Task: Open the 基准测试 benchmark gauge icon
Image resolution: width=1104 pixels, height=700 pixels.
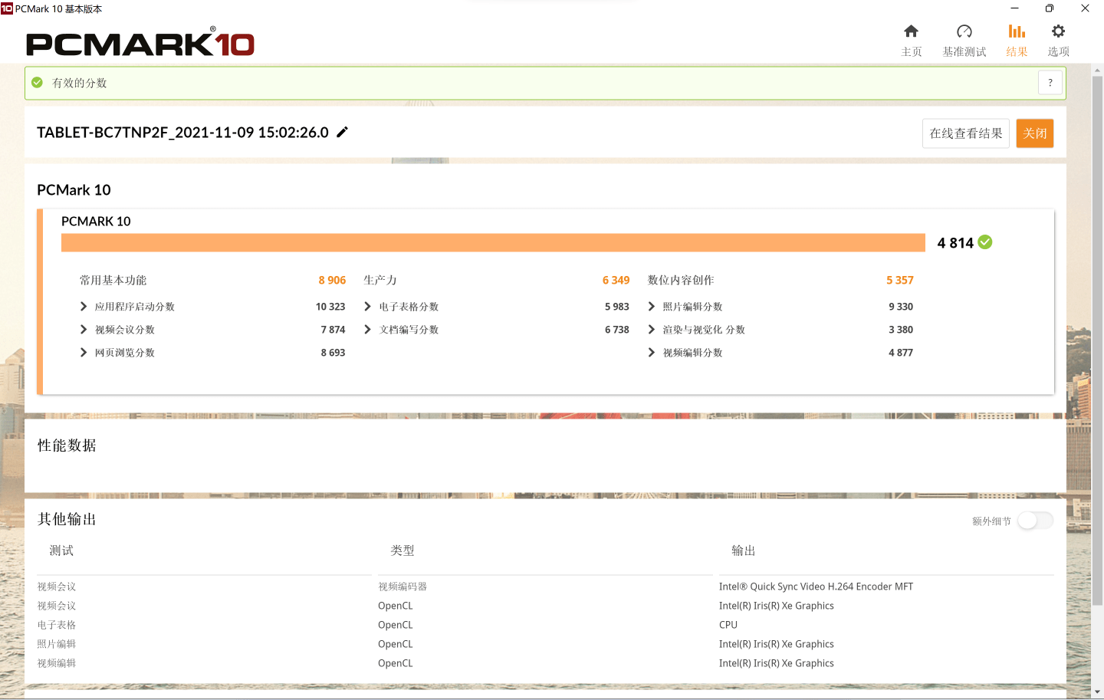Action: click(x=964, y=31)
